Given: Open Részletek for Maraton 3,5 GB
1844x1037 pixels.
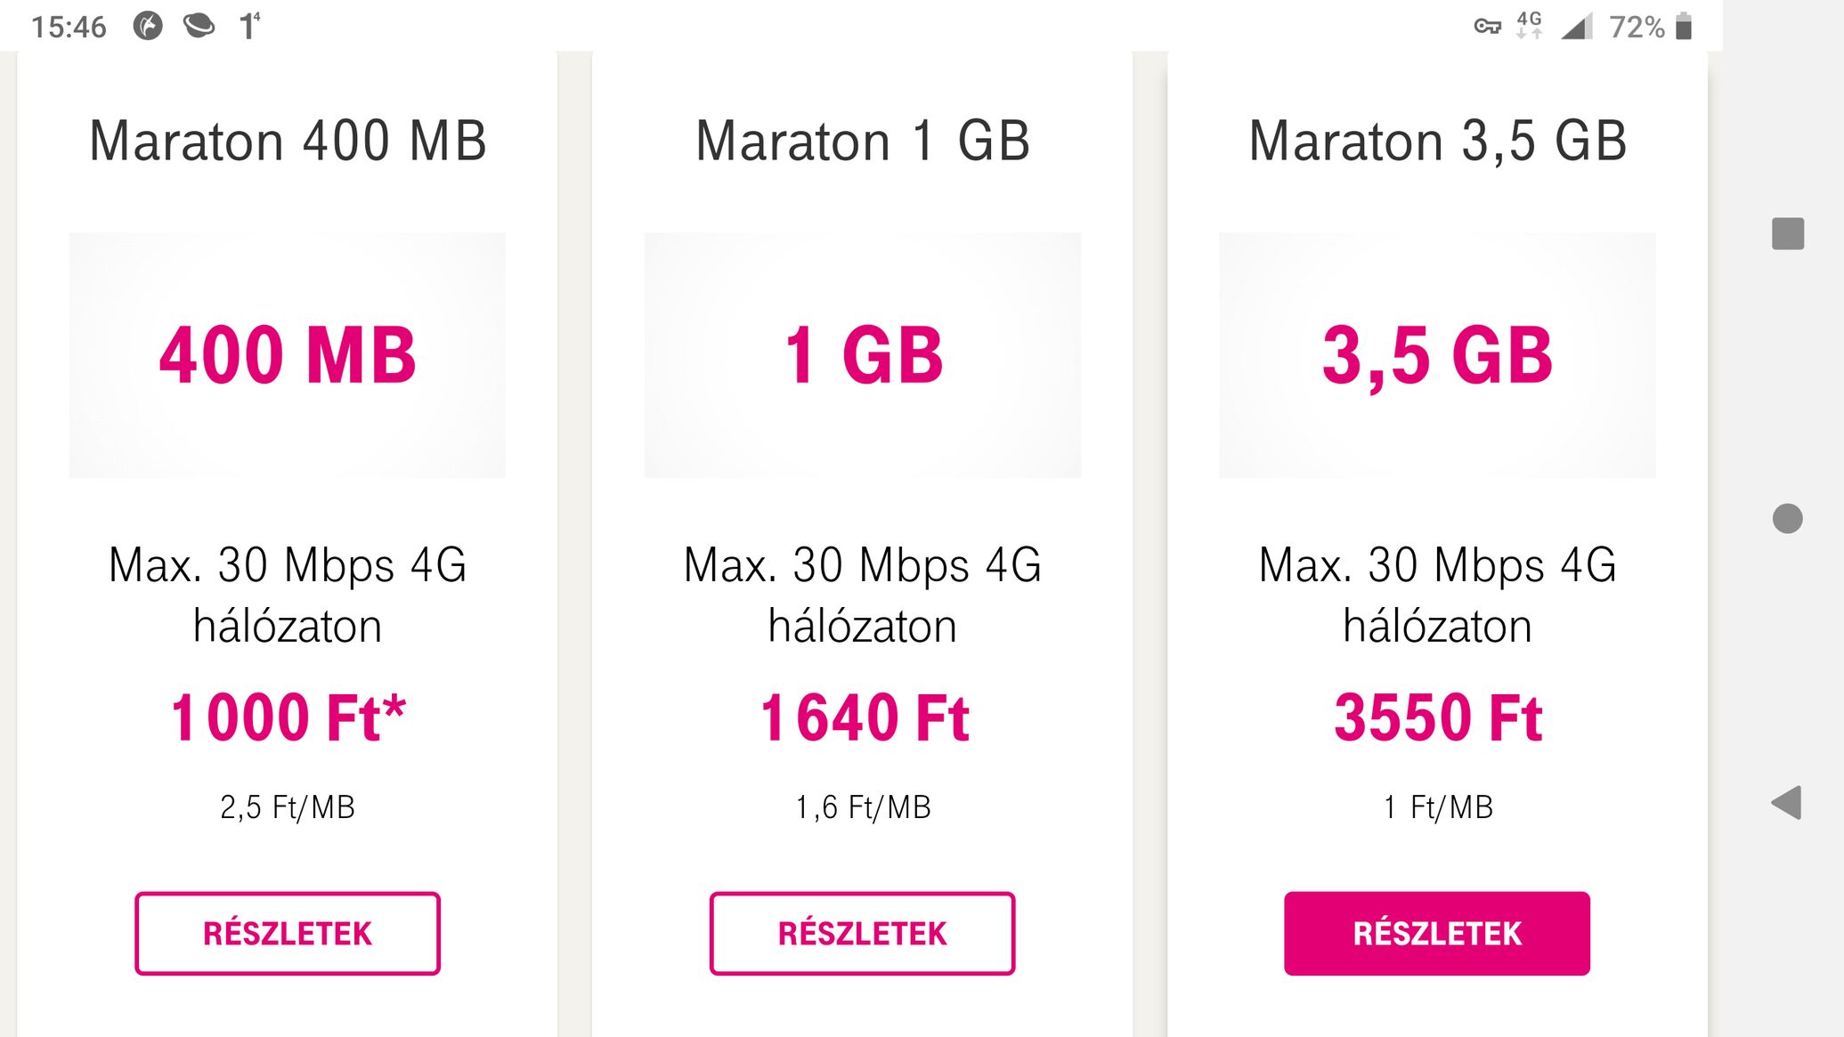Looking at the screenshot, I should tap(1437, 933).
